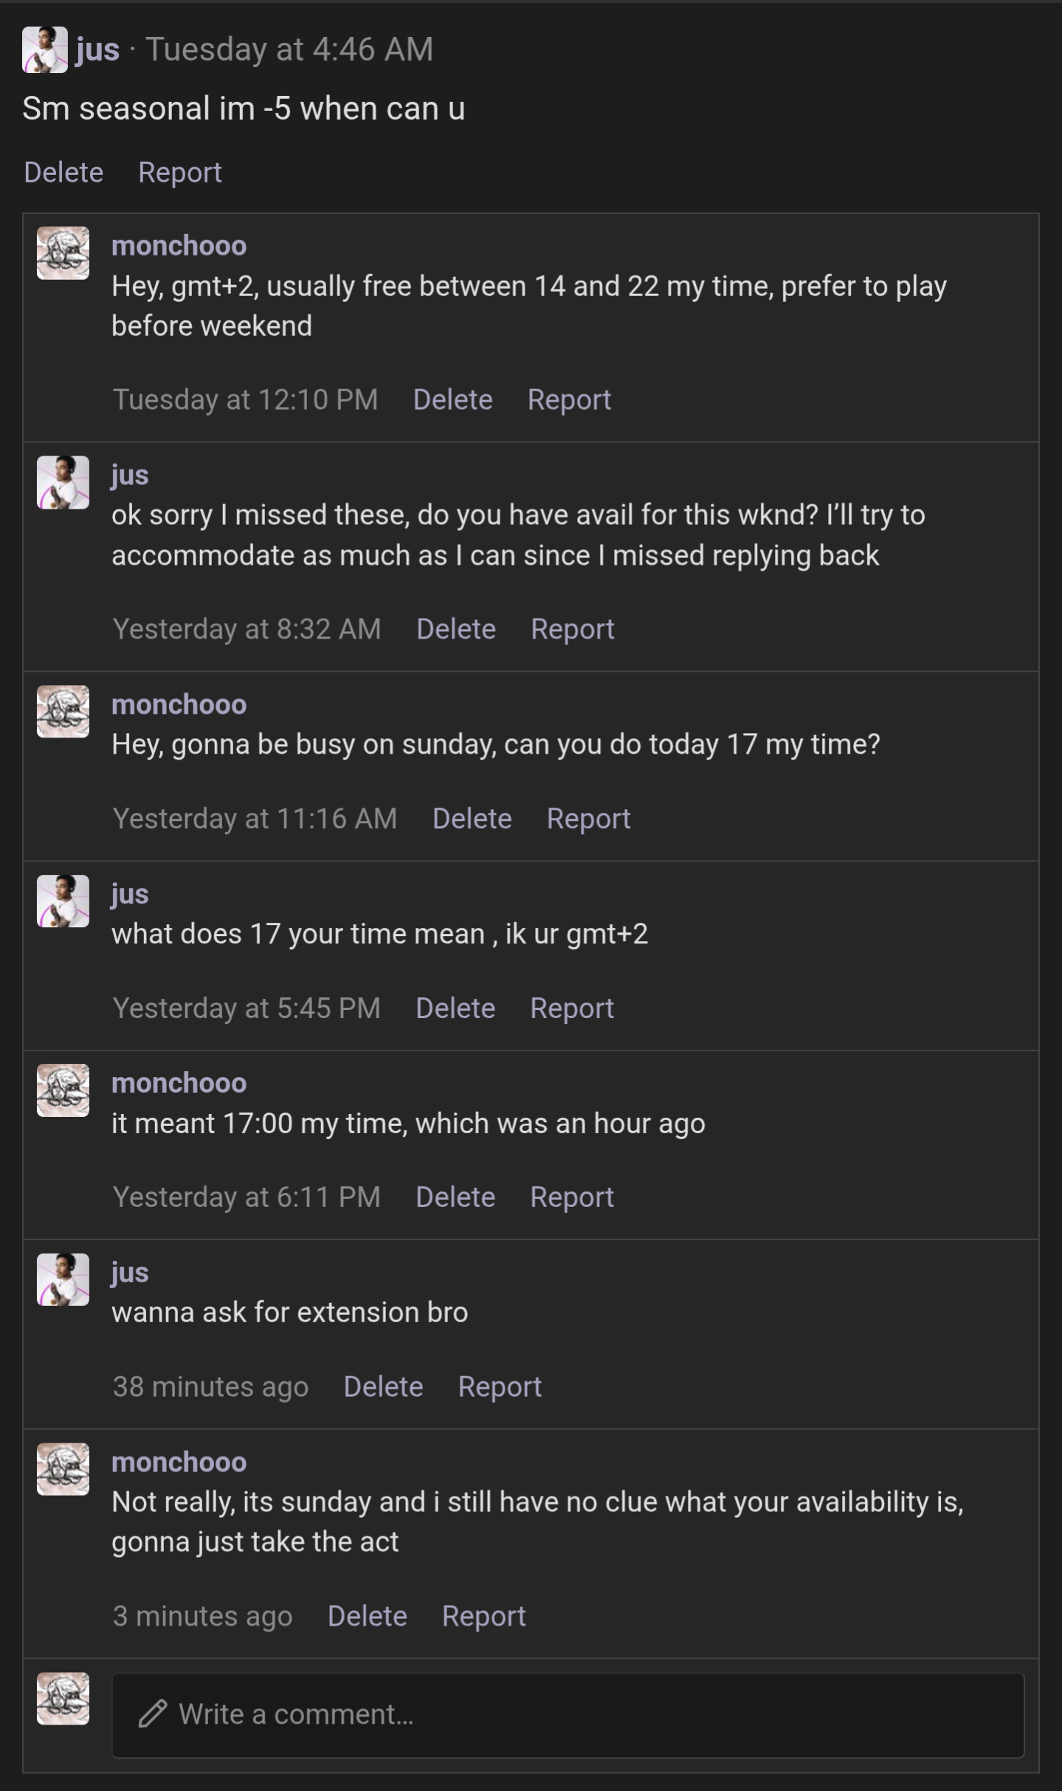Delete the Yesterday 6:11 PM reply
This screenshot has height=1791, width=1062.
(455, 1197)
